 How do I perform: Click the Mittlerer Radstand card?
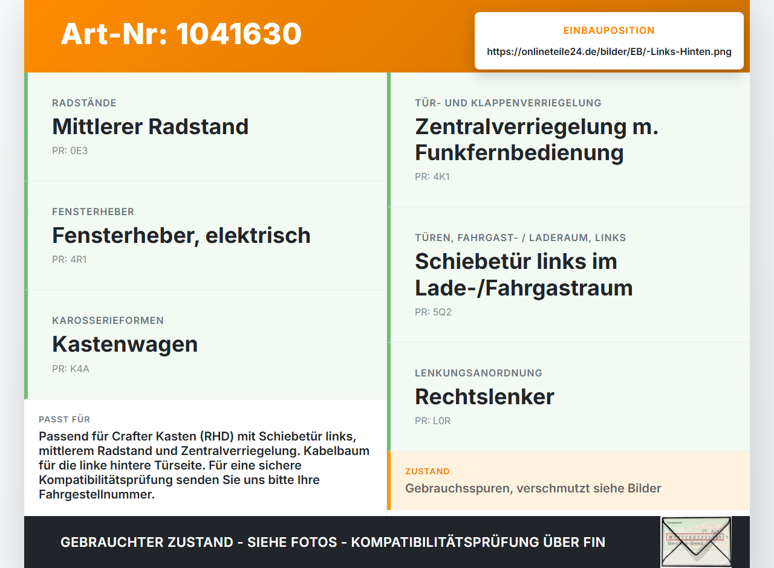coord(206,127)
